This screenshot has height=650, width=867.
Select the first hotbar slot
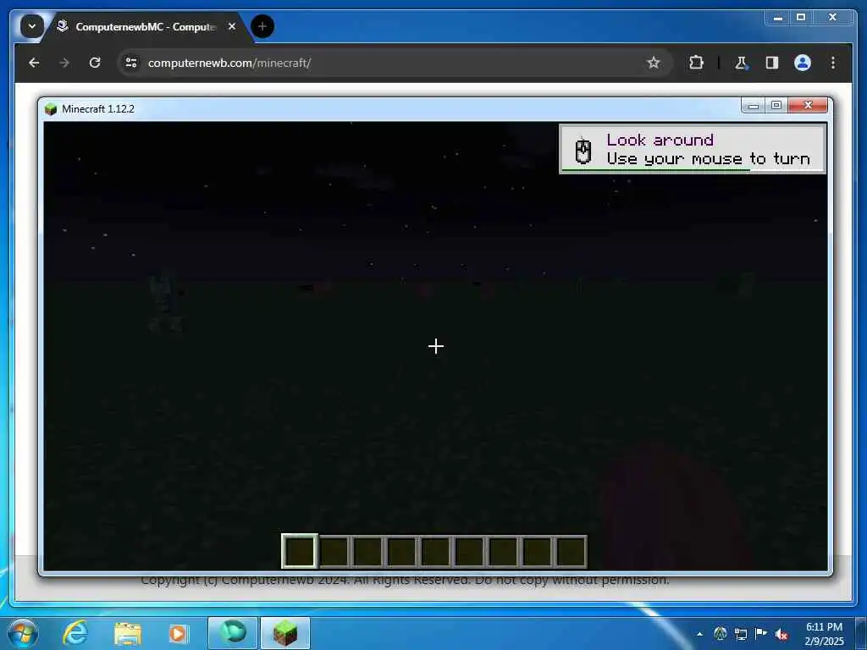click(300, 551)
